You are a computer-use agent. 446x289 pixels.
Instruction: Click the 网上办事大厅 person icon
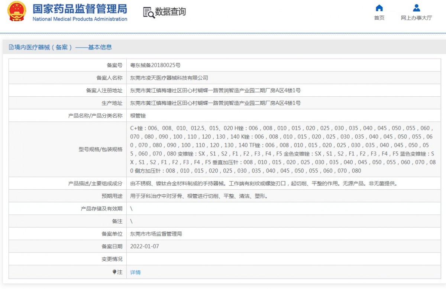pyautogui.click(x=416, y=8)
